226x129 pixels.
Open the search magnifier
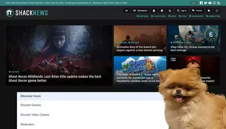[x=217, y=11]
